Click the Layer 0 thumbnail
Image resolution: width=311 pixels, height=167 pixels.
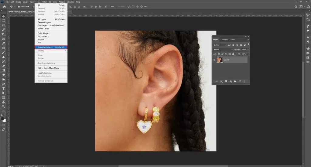coord(220,60)
